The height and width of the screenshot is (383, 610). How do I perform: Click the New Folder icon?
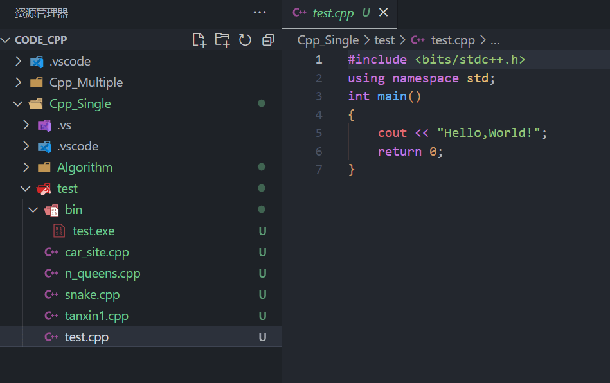coord(222,40)
